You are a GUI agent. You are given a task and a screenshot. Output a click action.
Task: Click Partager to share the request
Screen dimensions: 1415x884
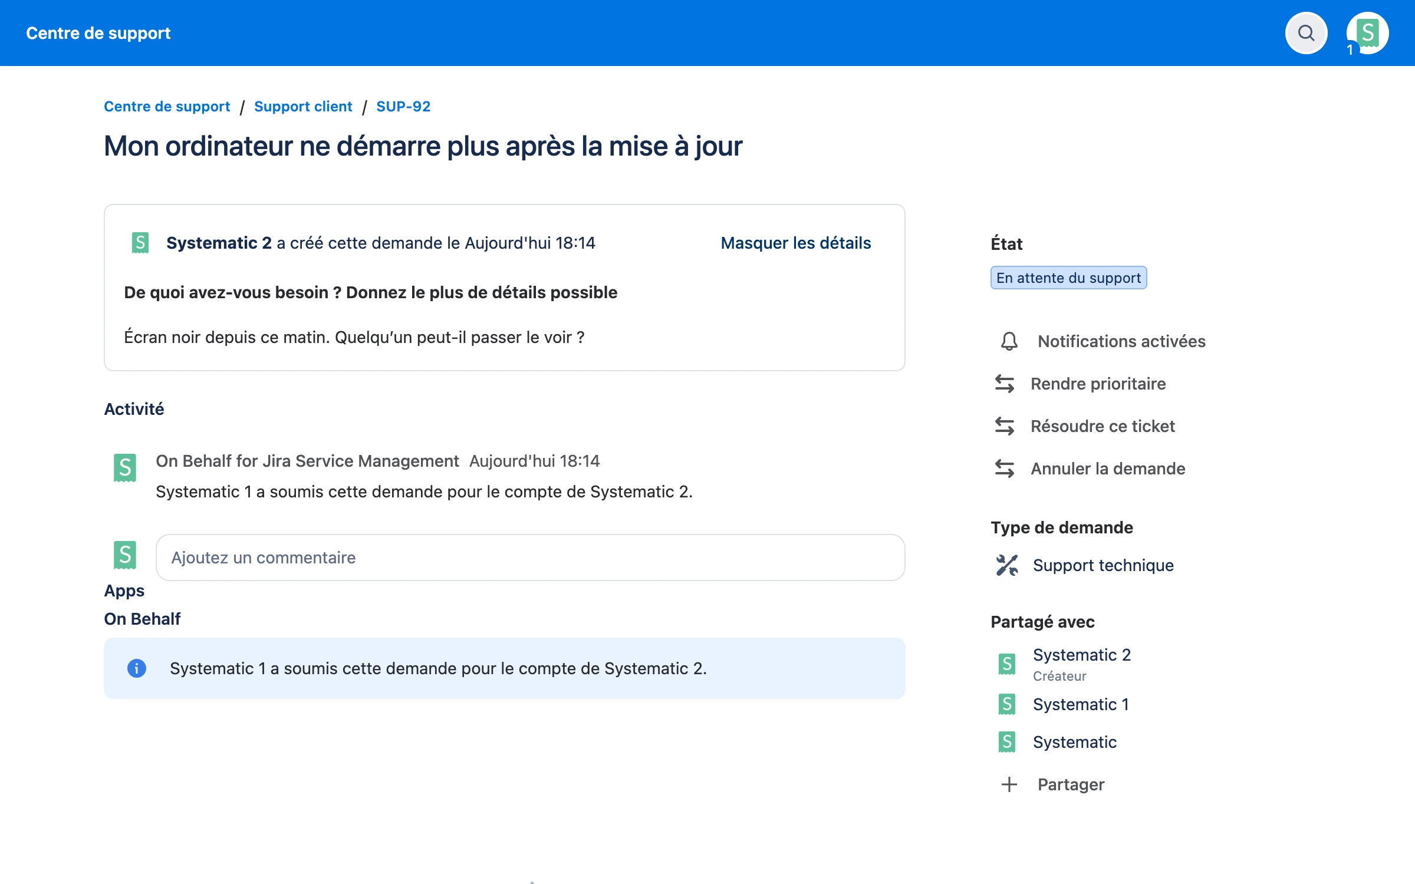(x=1071, y=784)
